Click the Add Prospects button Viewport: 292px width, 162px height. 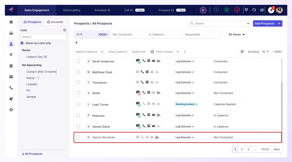tap(264, 23)
